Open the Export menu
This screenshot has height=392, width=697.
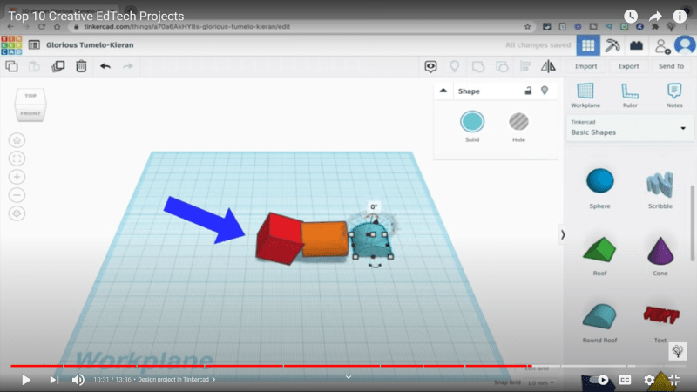(x=628, y=66)
